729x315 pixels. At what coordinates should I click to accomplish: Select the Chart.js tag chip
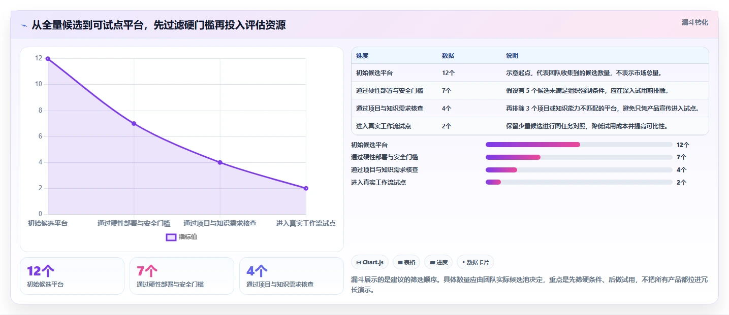370,262
